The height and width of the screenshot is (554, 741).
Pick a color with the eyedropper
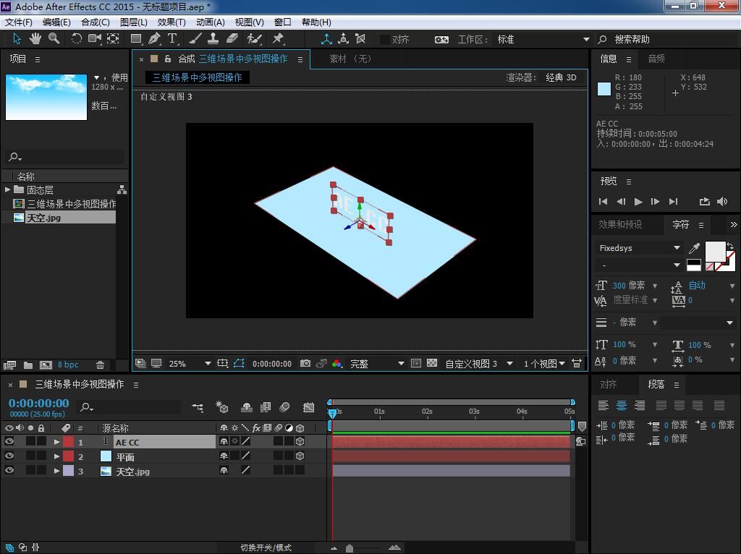(x=694, y=248)
